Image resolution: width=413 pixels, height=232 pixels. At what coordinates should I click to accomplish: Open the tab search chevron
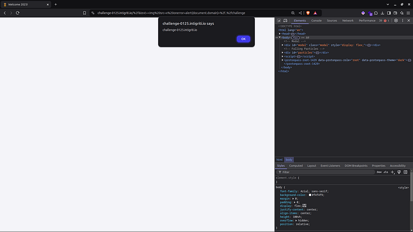coord(388,5)
